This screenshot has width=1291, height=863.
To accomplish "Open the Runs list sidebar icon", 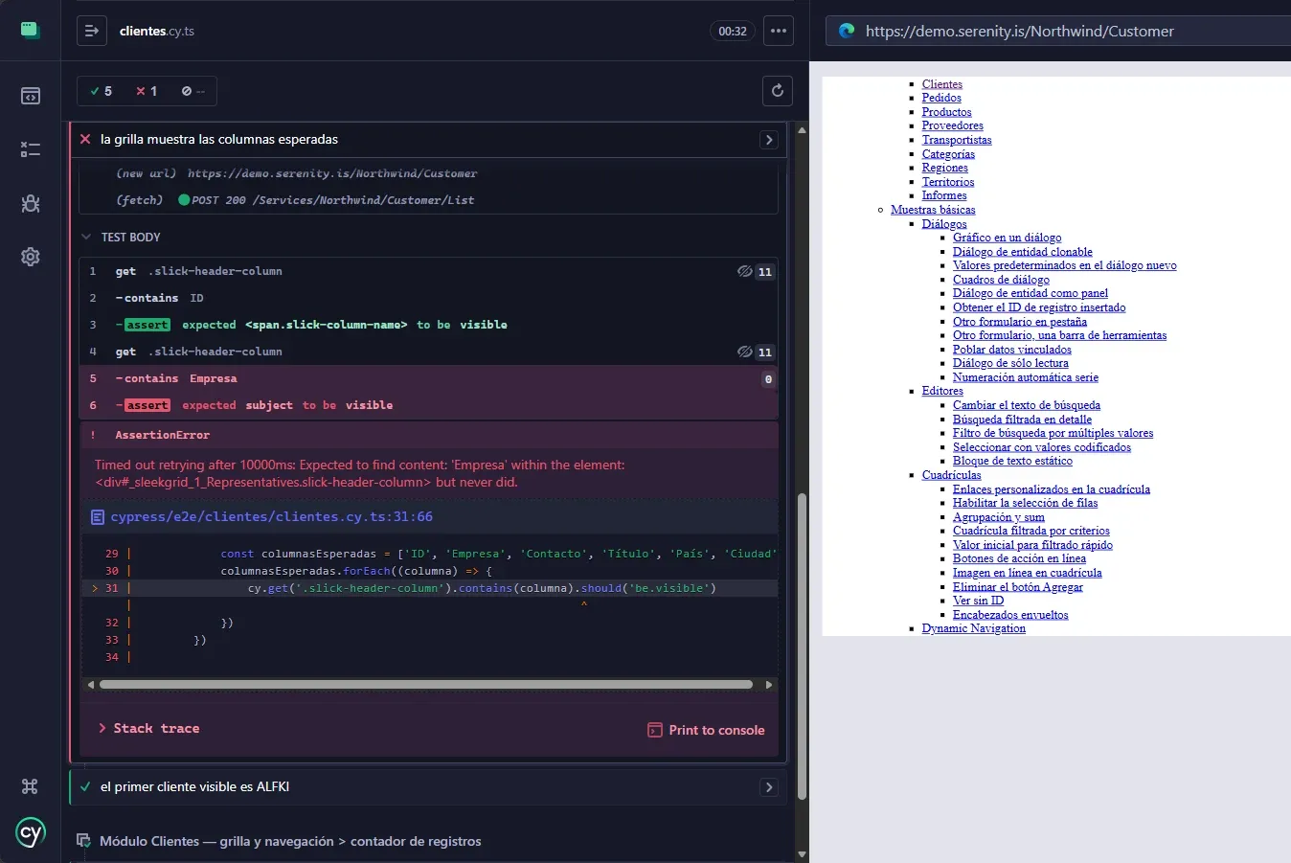I will [31, 149].
